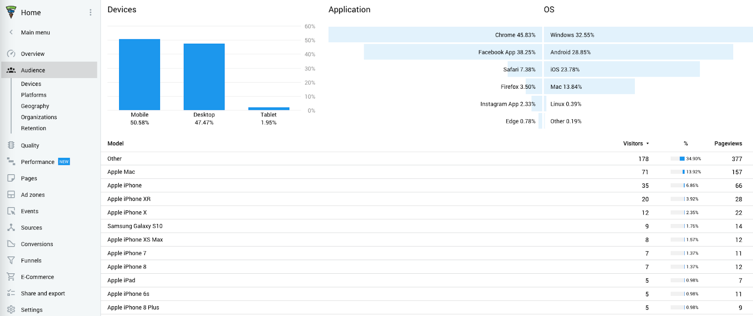Viewport: 753px width, 316px height.
Task: Click the Firefox 3.50% label
Action: point(518,87)
